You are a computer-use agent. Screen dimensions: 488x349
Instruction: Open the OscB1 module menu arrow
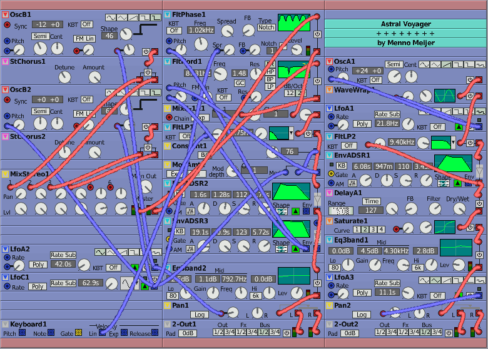[x=5, y=14]
